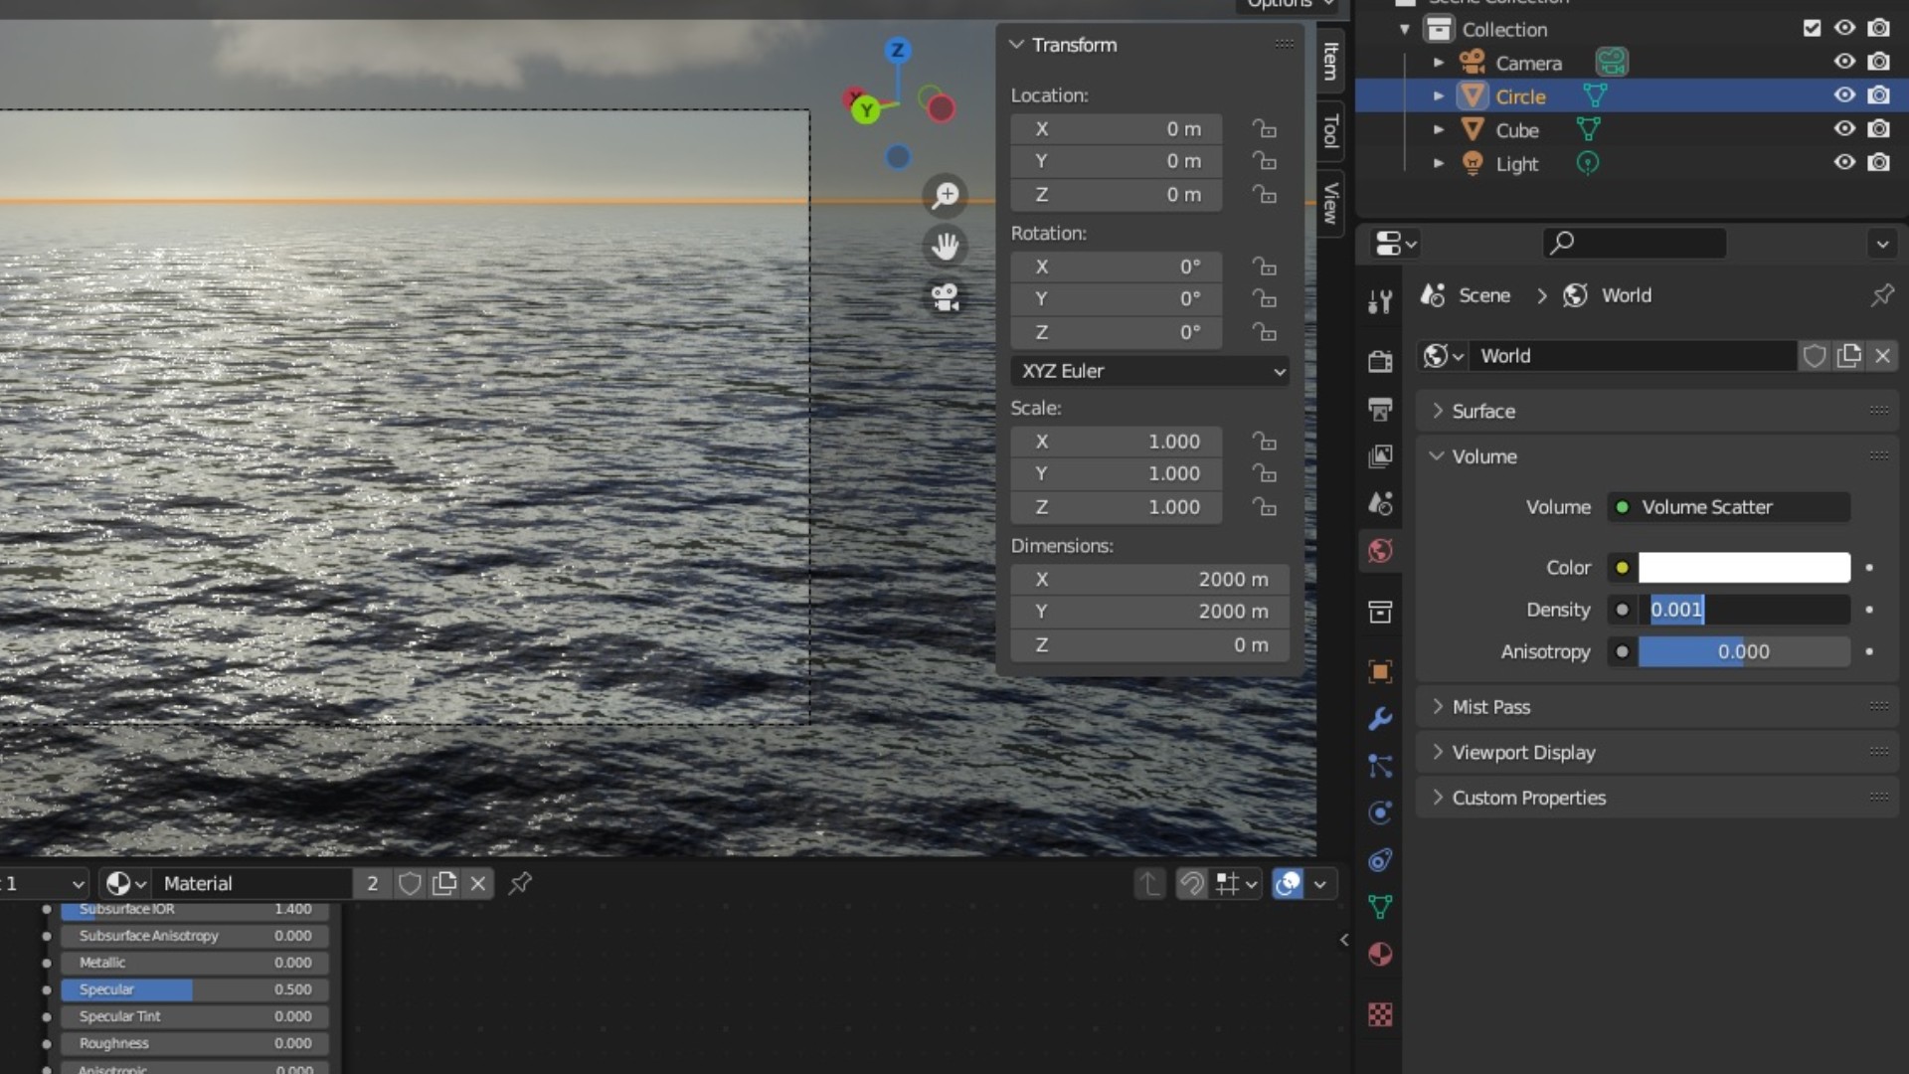Open the World properties tab icon
The height and width of the screenshot is (1074, 1909).
(1380, 551)
